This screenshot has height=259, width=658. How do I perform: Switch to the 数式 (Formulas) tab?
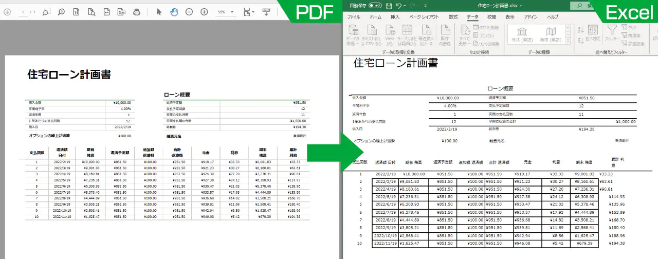453,17
